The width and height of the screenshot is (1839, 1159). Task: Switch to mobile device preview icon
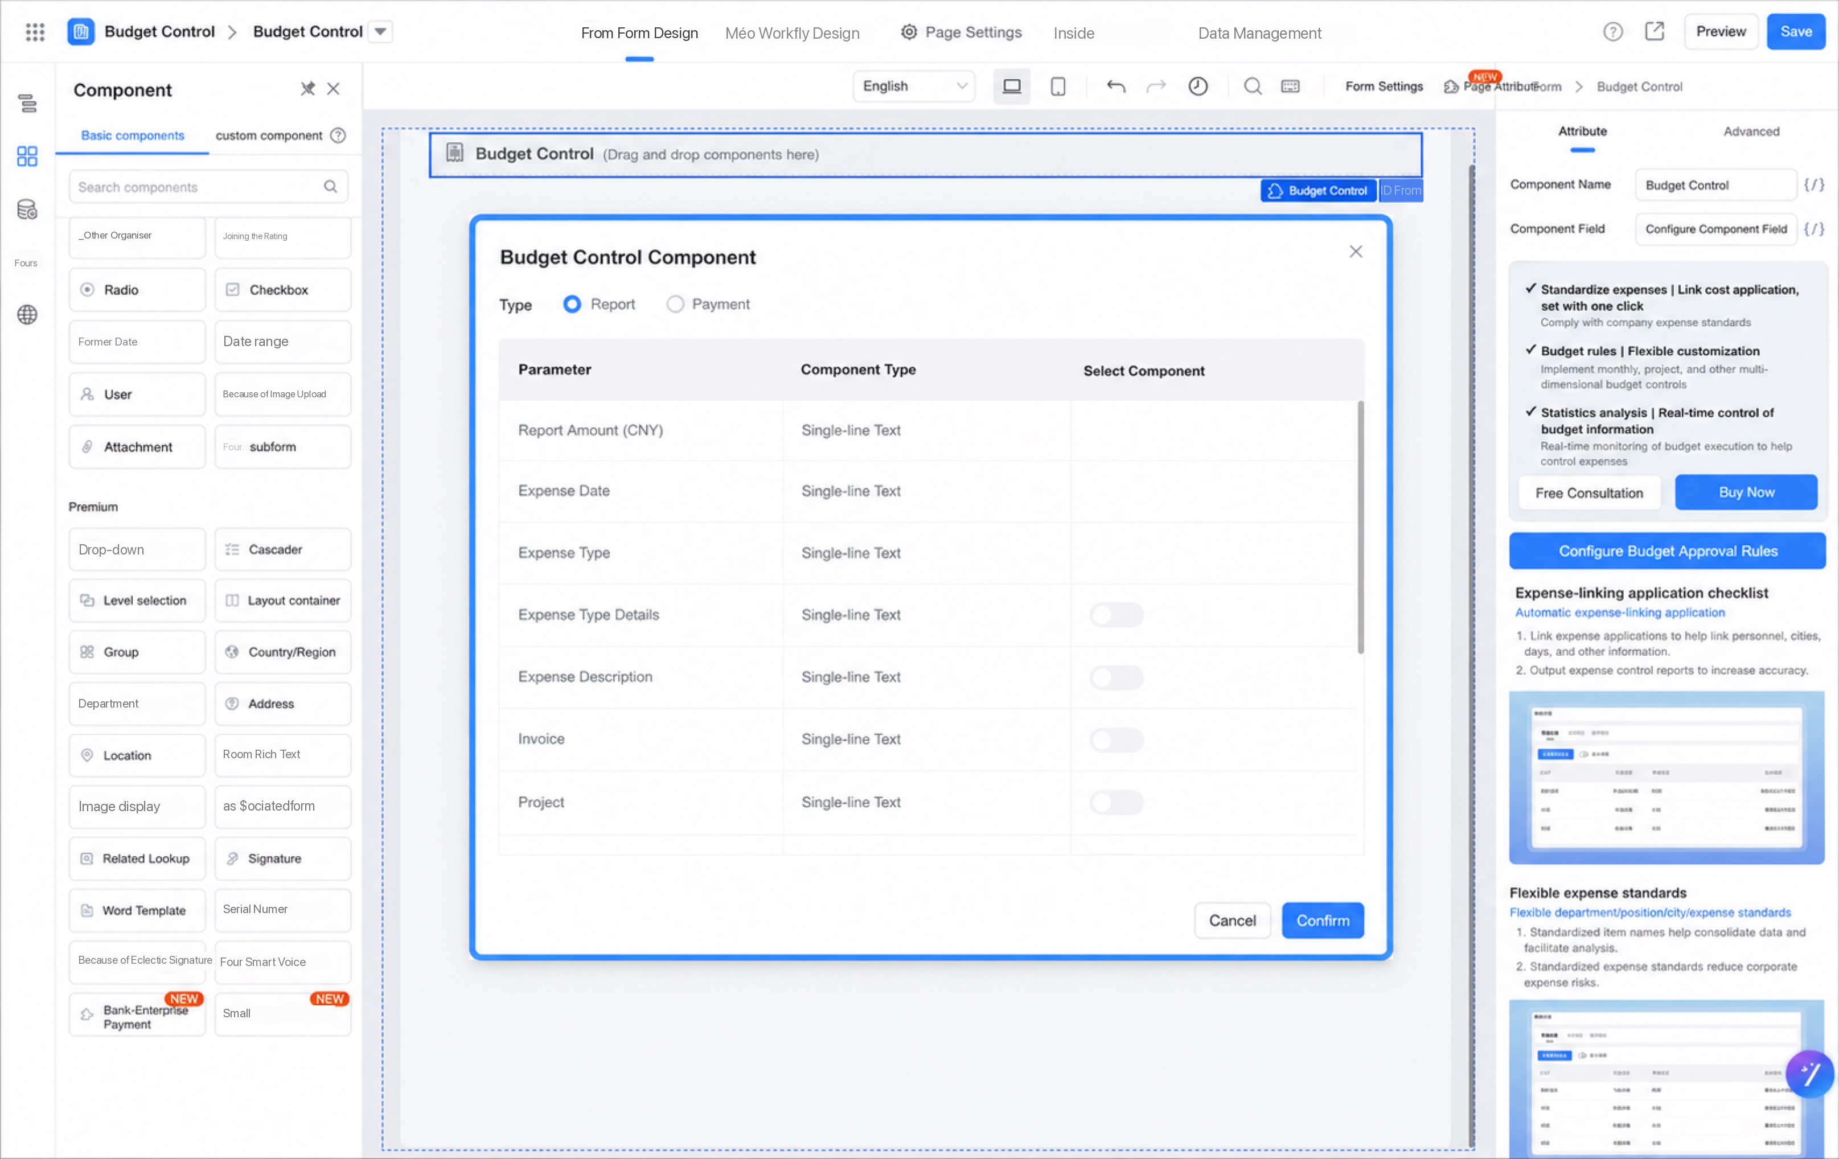point(1058,87)
